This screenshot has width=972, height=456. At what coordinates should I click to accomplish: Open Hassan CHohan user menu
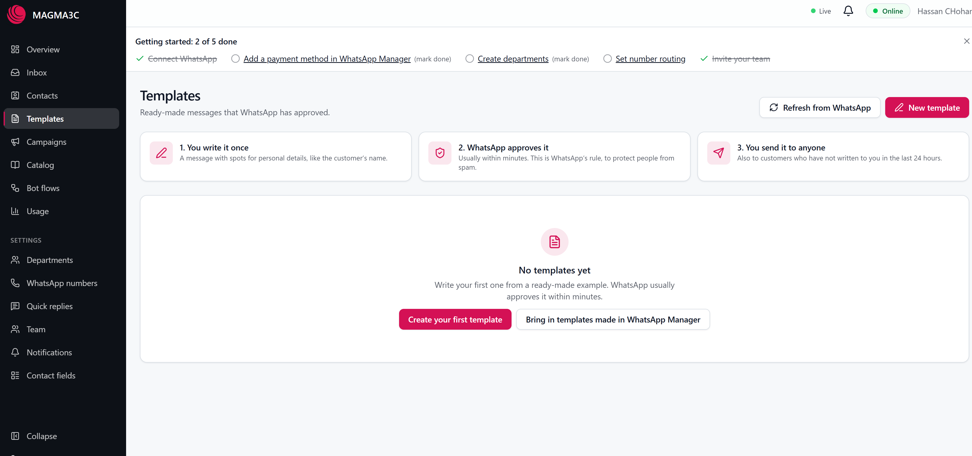point(944,11)
